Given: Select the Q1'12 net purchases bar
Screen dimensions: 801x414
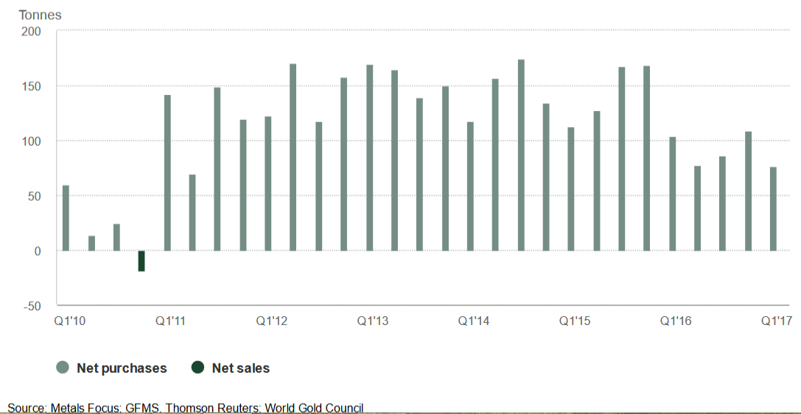Looking at the screenshot, I should click(x=268, y=184).
